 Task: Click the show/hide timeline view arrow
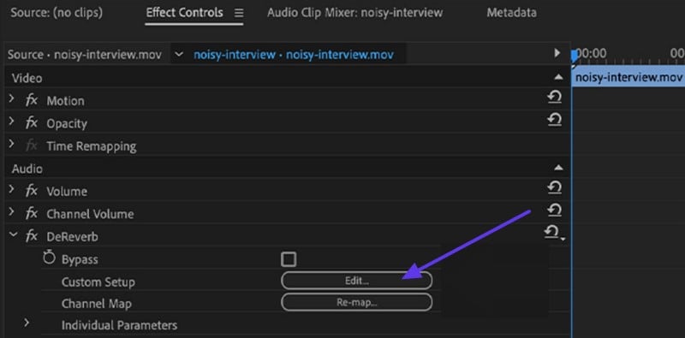coord(557,53)
